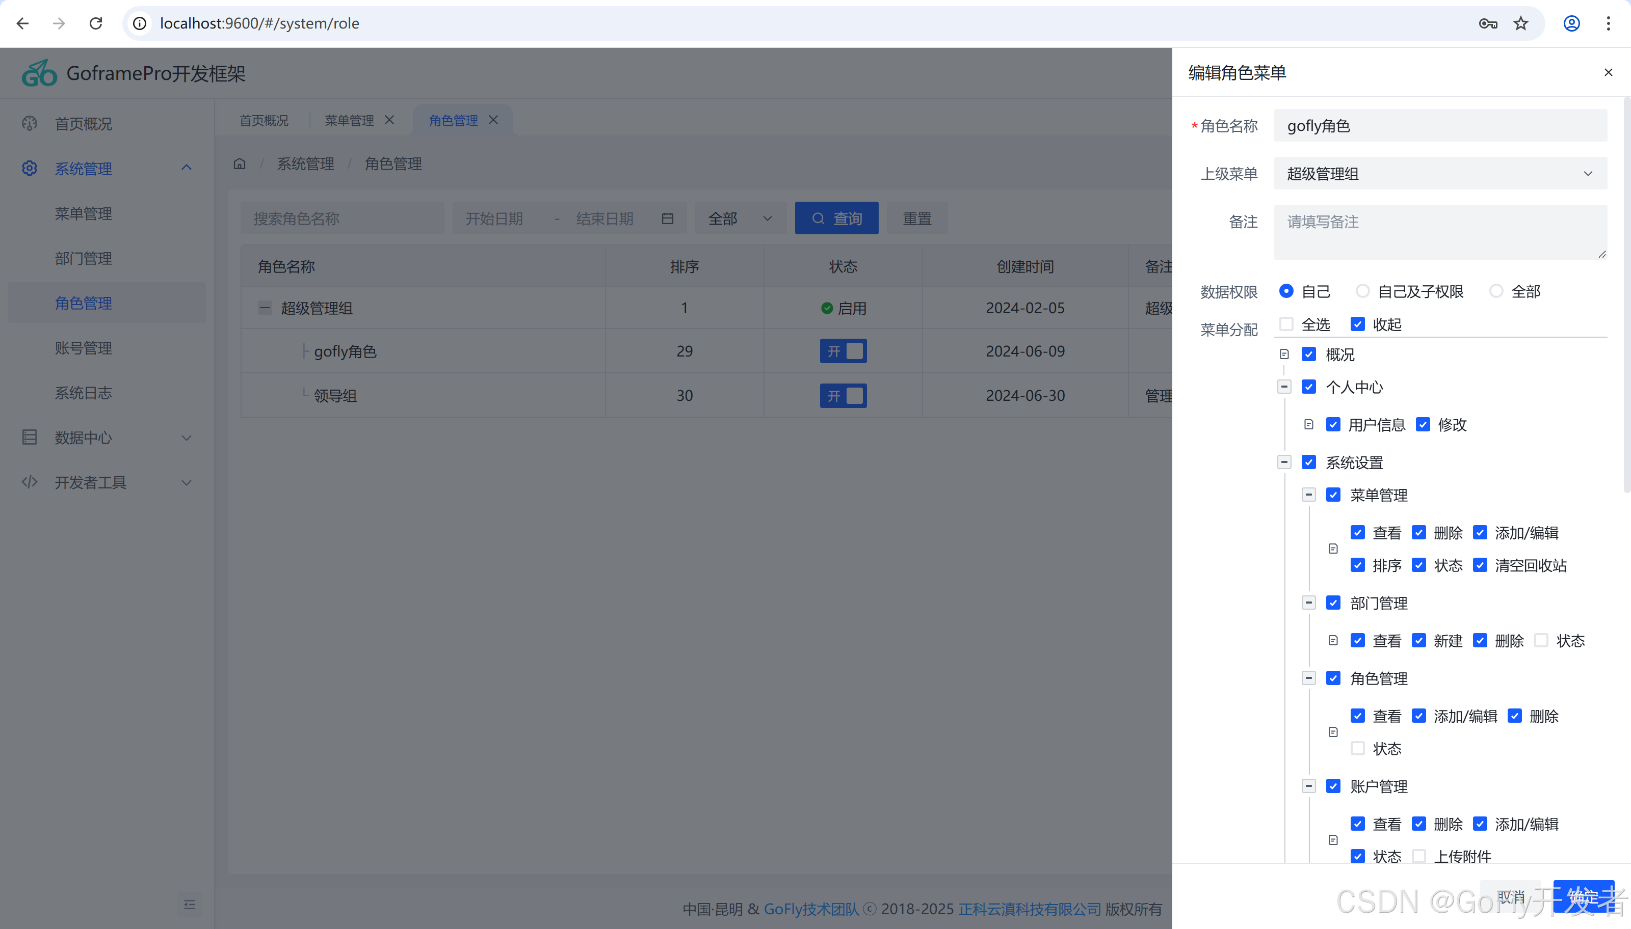Click the browser bookmark star icon
The image size is (1631, 929).
pos(1520,23)
